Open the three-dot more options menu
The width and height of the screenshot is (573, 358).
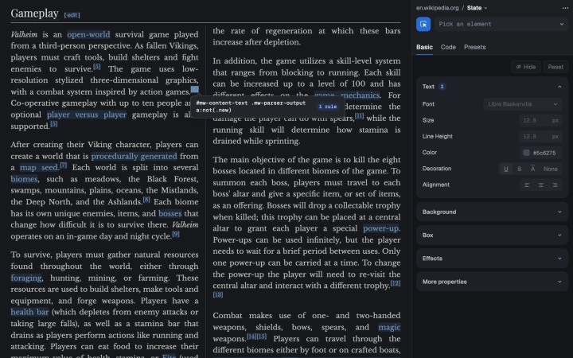coord(565,8)
